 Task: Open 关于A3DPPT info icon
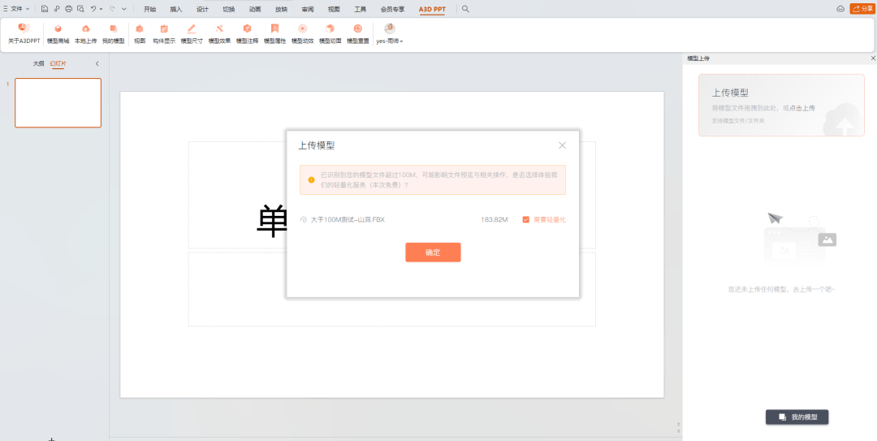[x=24, y=34]
